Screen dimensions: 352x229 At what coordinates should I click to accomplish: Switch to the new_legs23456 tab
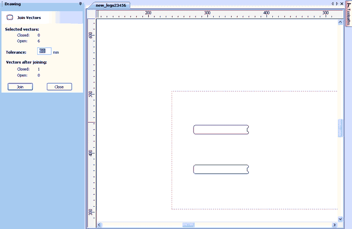point(110,5)
